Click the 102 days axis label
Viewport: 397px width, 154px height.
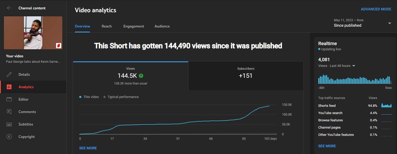click(271, 139)
